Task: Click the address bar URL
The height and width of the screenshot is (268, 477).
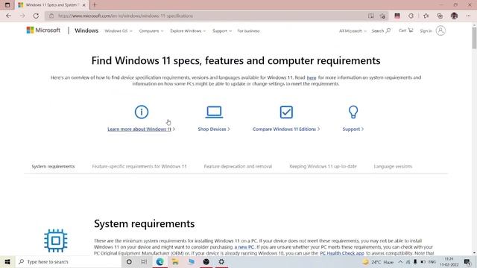Action: pyautogui.click(x=125, y=16)
